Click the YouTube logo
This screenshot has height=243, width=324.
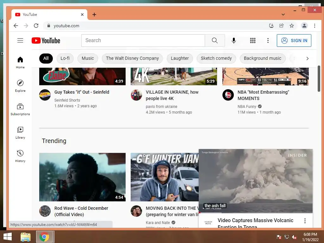coord(46,40)
